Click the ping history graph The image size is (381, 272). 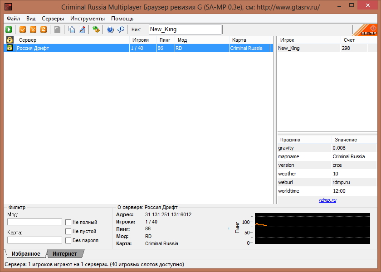click(x=313, y=228)
